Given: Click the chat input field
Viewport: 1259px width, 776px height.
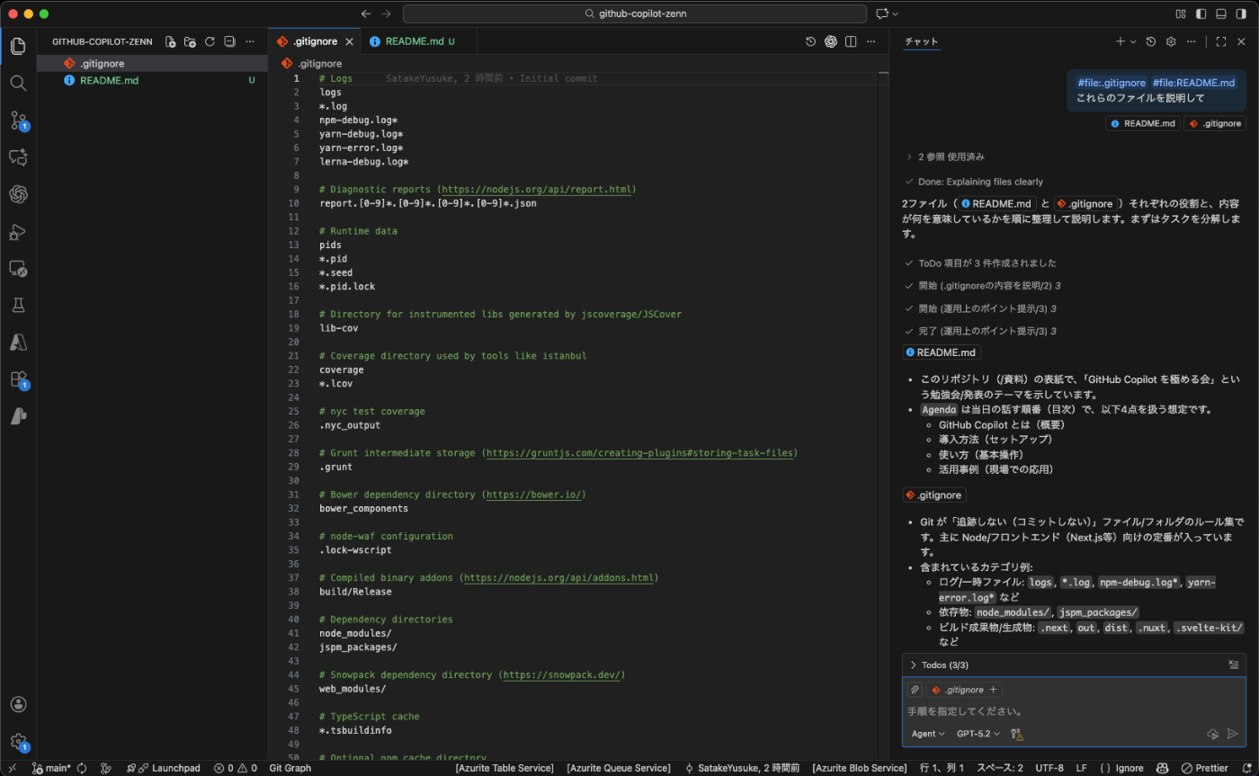Looking at the screenshot, I should 1074,711.
